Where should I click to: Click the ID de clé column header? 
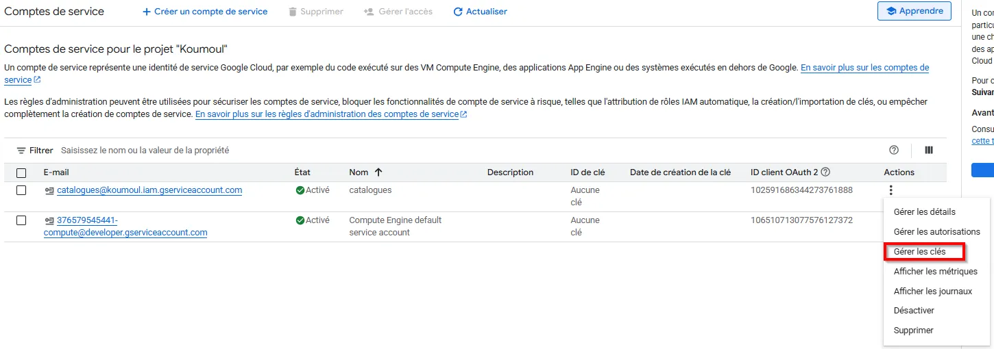[587, 172]
